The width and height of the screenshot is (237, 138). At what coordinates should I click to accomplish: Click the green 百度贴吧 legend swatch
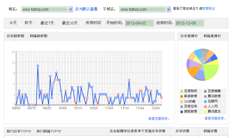coord(182,91)
